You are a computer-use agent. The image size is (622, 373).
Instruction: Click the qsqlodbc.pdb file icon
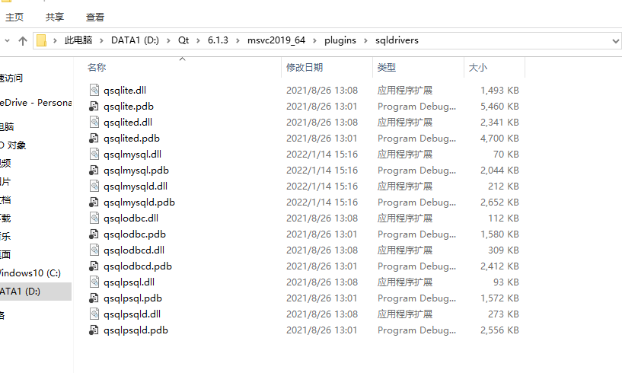[94, 234]
